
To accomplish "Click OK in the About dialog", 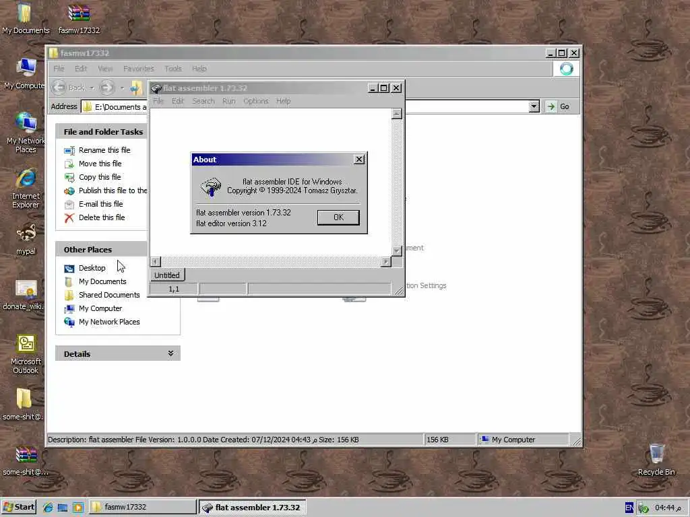I will (338, 217).
